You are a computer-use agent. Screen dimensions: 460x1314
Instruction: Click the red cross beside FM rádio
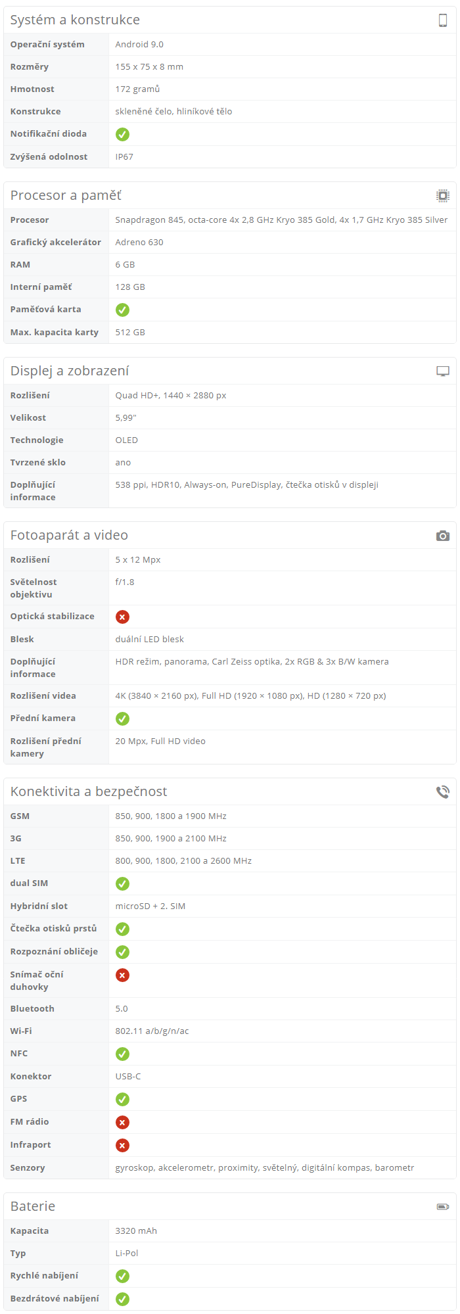click(122, 1122)
